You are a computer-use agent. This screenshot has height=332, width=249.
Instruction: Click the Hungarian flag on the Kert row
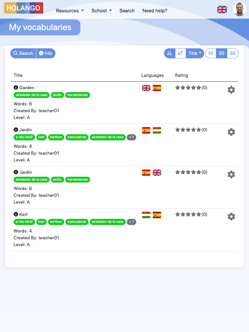[146, 215]
